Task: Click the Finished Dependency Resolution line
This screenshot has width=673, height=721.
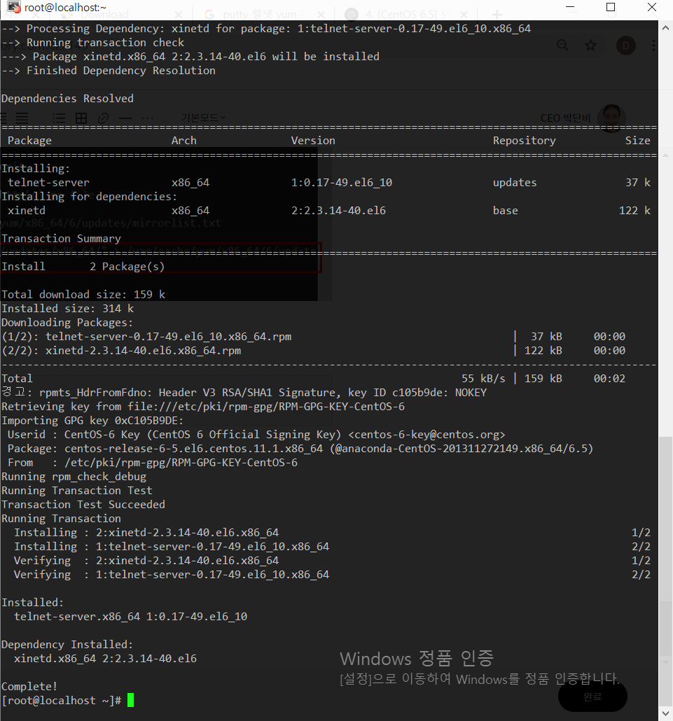Action: click(x=108, y=71)
